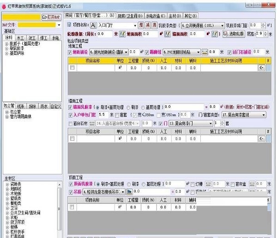The height and width of the screenshot is (238, 277).
Task: Enable the 窗台石材 checkbox
Action: click(x=71, y=124)
